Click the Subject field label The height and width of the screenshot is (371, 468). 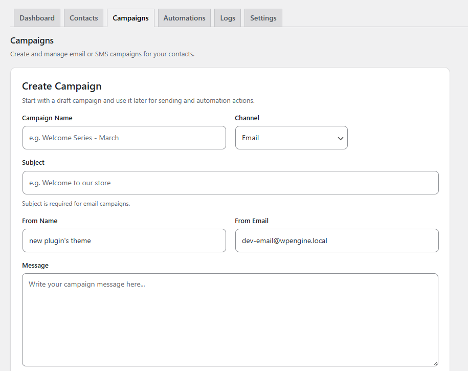[x=33, y=163]
